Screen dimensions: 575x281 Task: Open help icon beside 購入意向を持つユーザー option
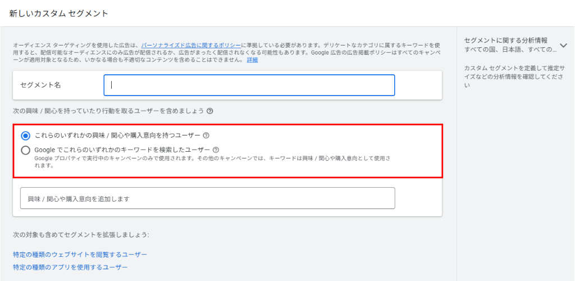(206, 136)
